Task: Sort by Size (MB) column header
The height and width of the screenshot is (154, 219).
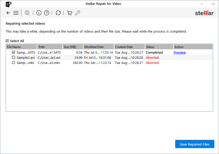Action: click(x=73, y=47)
